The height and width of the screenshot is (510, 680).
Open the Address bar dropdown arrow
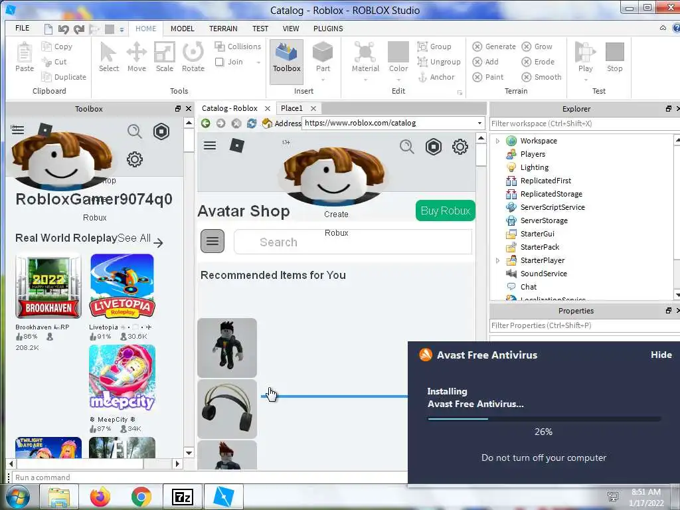(479, 123)
